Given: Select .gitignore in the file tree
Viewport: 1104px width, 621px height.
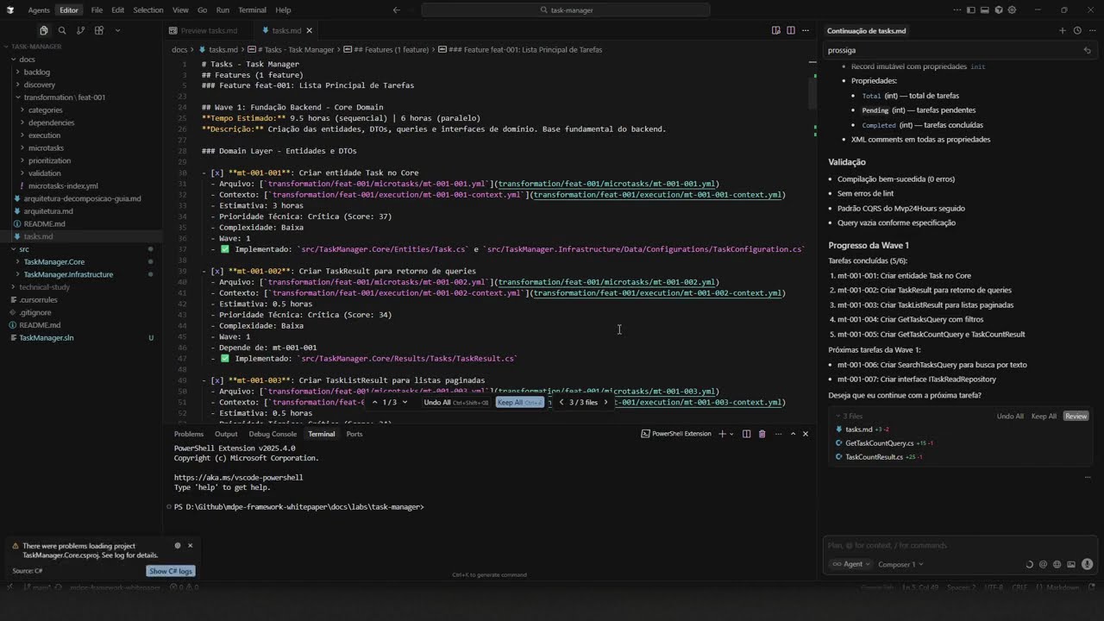Looking at the screenshot, I should tap(35, 312).
